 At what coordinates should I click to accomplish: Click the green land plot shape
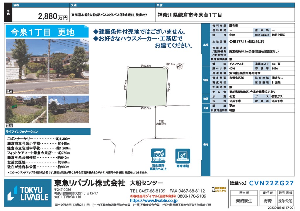(146, 87)
